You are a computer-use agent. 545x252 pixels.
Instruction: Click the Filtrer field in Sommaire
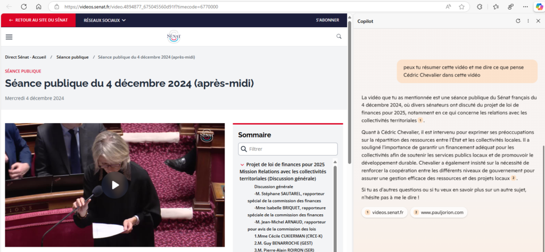point(288,149)
